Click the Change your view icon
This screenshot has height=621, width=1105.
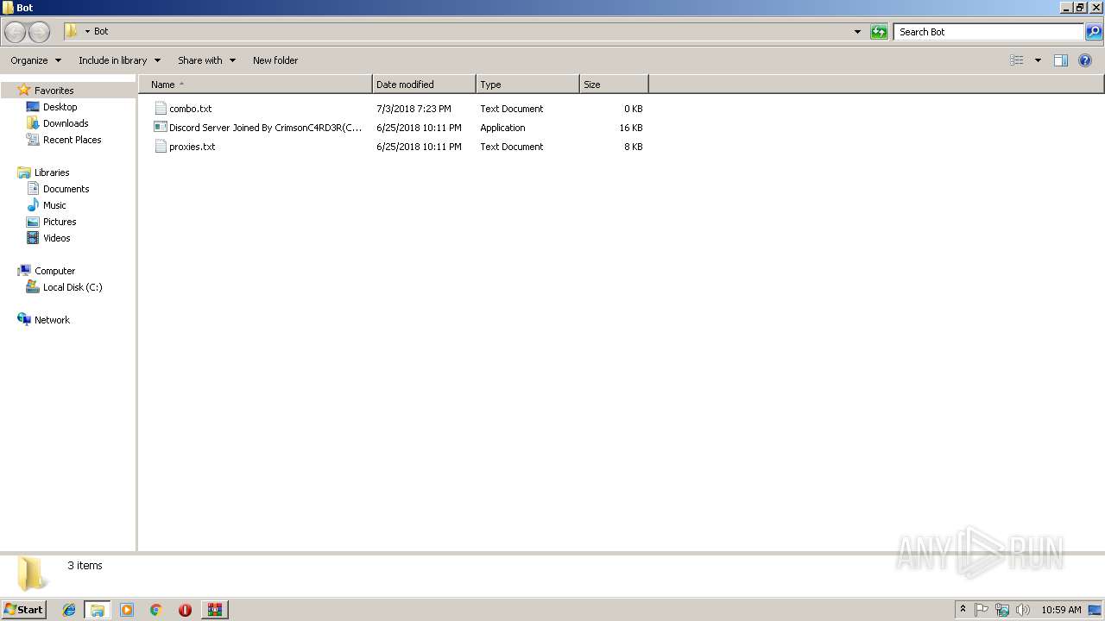(x=1017, y=60)
